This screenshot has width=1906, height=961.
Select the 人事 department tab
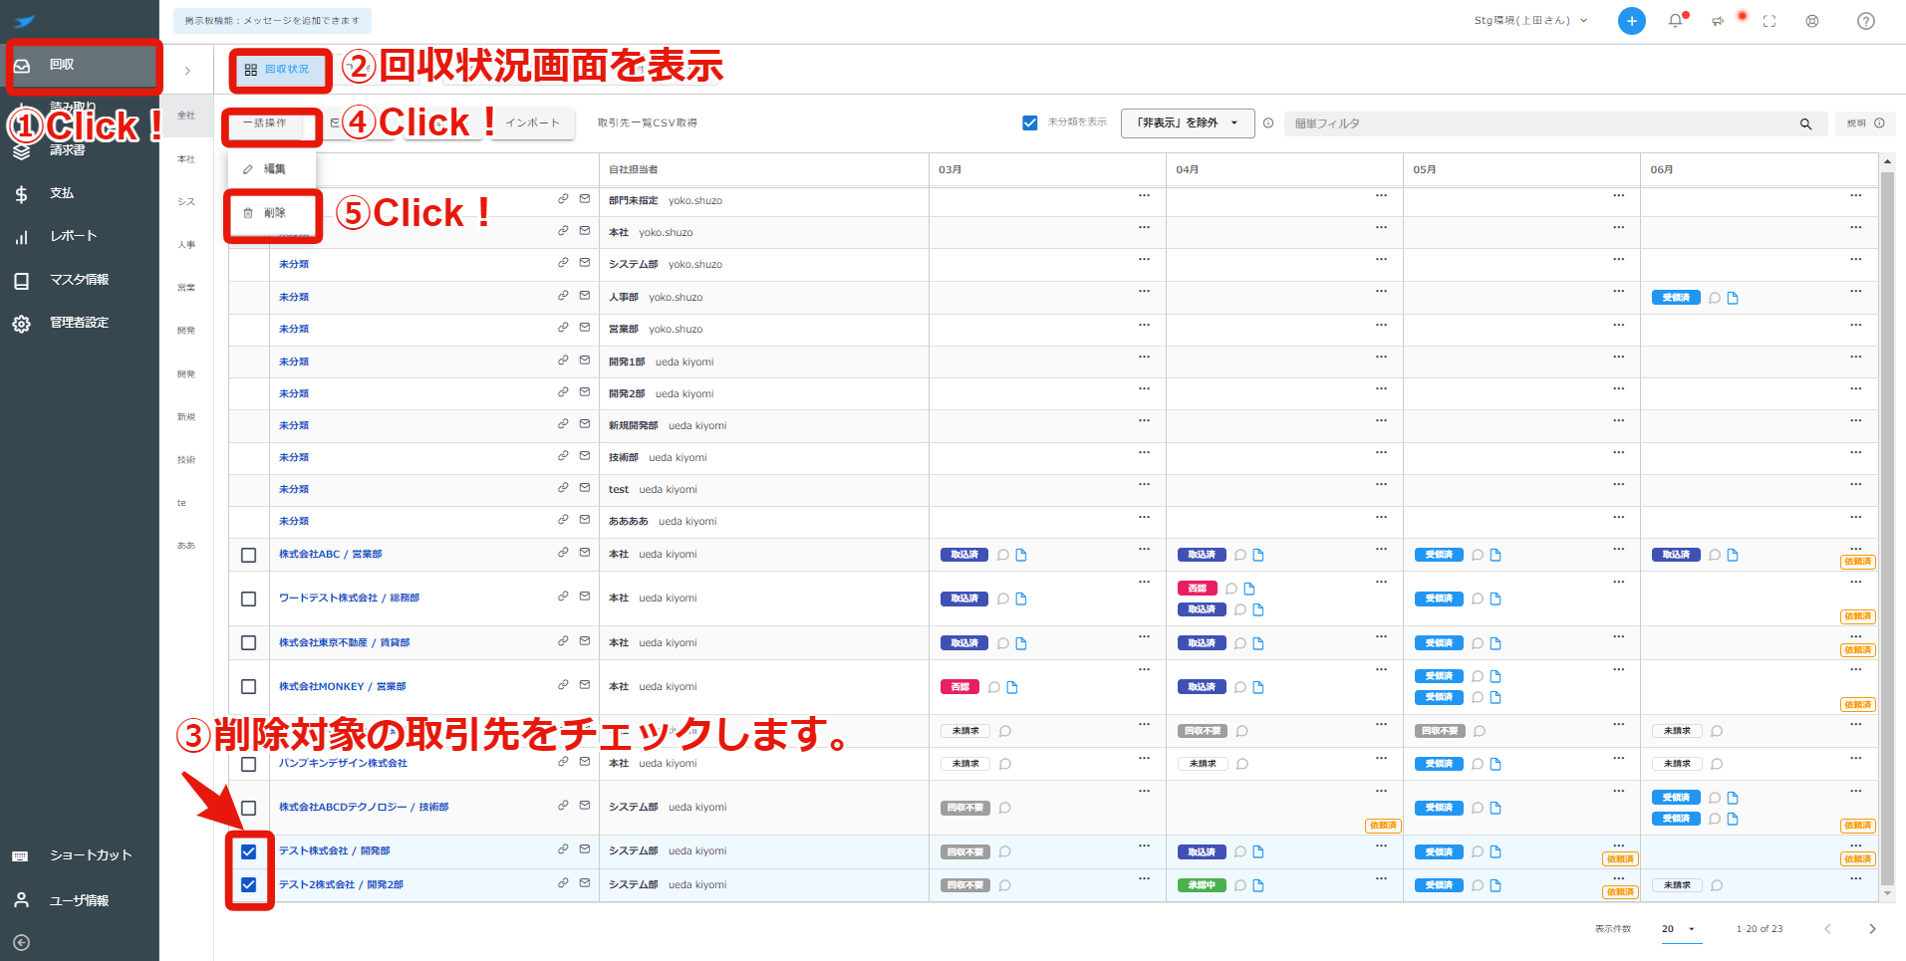pyautogui.click(x=186, y=245)
